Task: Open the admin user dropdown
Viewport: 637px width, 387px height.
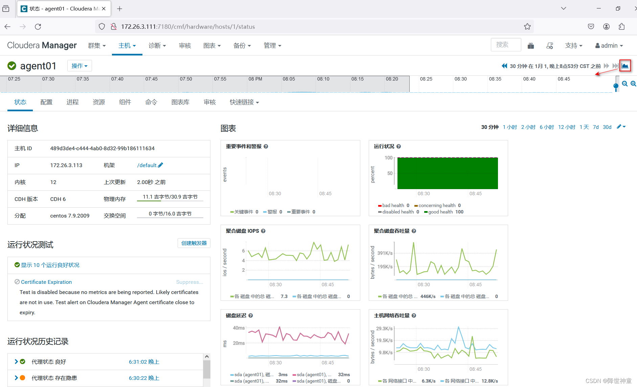Action: tap(609, 46)
